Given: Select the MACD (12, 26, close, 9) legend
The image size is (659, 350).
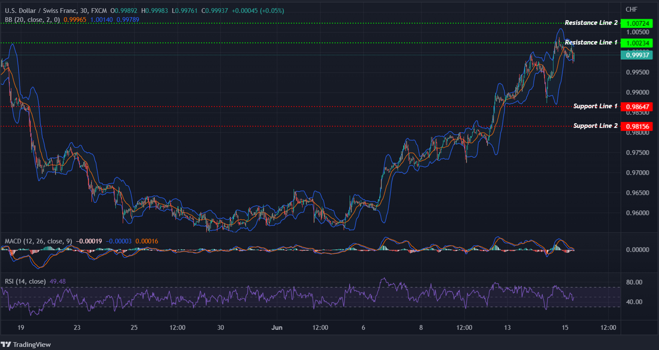Looking at the screenshot, I should coord(37,241).
